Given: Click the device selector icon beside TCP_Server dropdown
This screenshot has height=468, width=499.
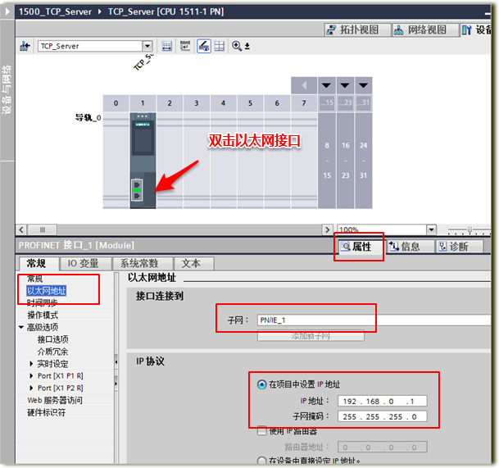Looking at the screenshot, I should [x=25, y=46].
